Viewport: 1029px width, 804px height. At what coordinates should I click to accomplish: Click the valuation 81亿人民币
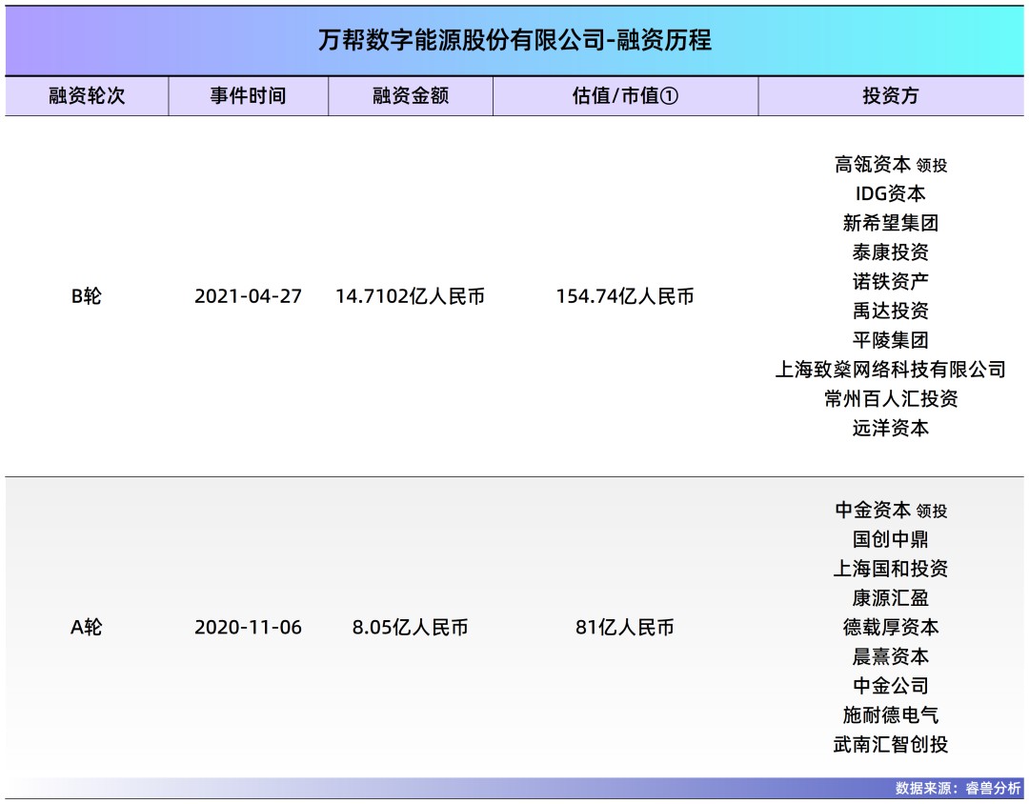tap(624, 627)
